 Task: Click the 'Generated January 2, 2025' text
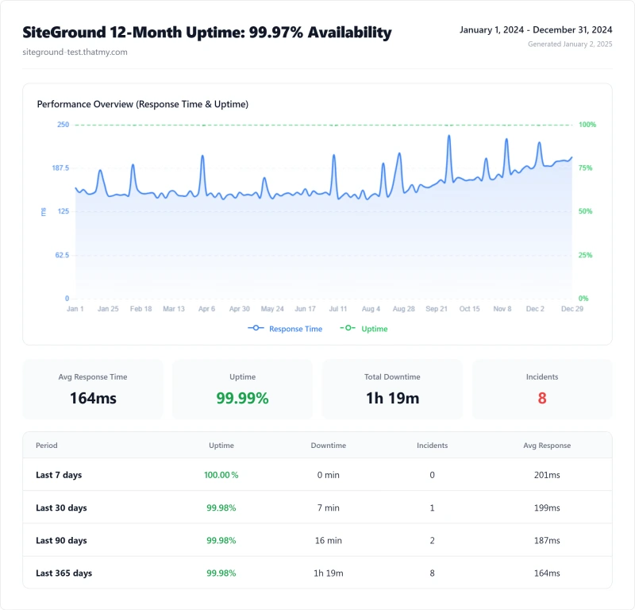pos(570,44)
